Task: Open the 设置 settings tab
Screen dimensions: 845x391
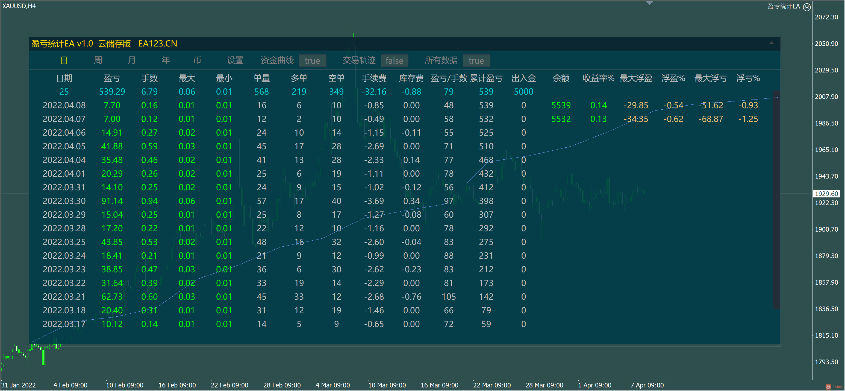Action: 235,60
